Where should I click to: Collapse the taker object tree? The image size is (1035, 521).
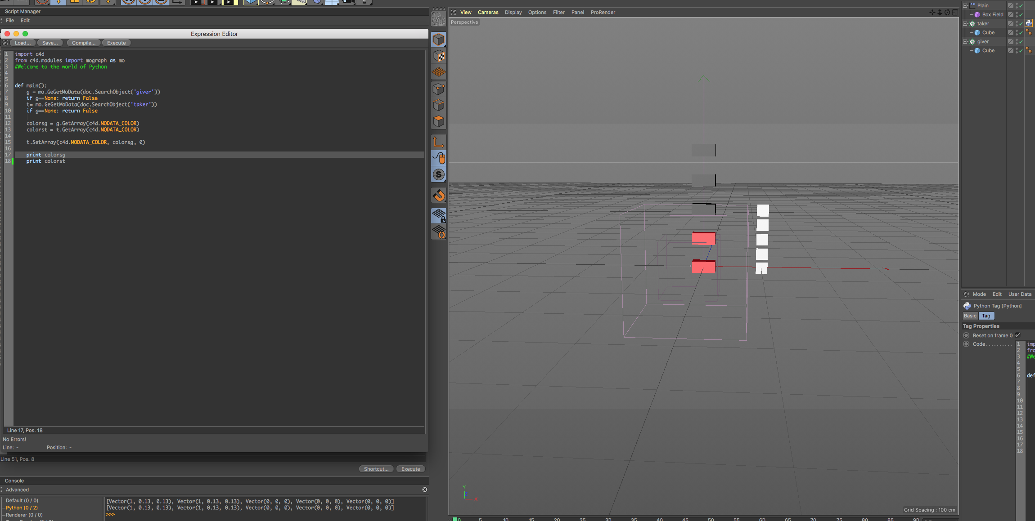(965, 23)
